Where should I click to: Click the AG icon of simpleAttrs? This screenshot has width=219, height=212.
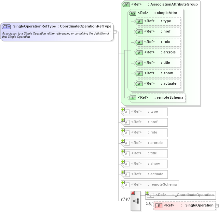coord(132,13)
